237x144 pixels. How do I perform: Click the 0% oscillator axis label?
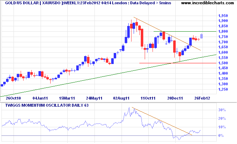tap(221, 135)
